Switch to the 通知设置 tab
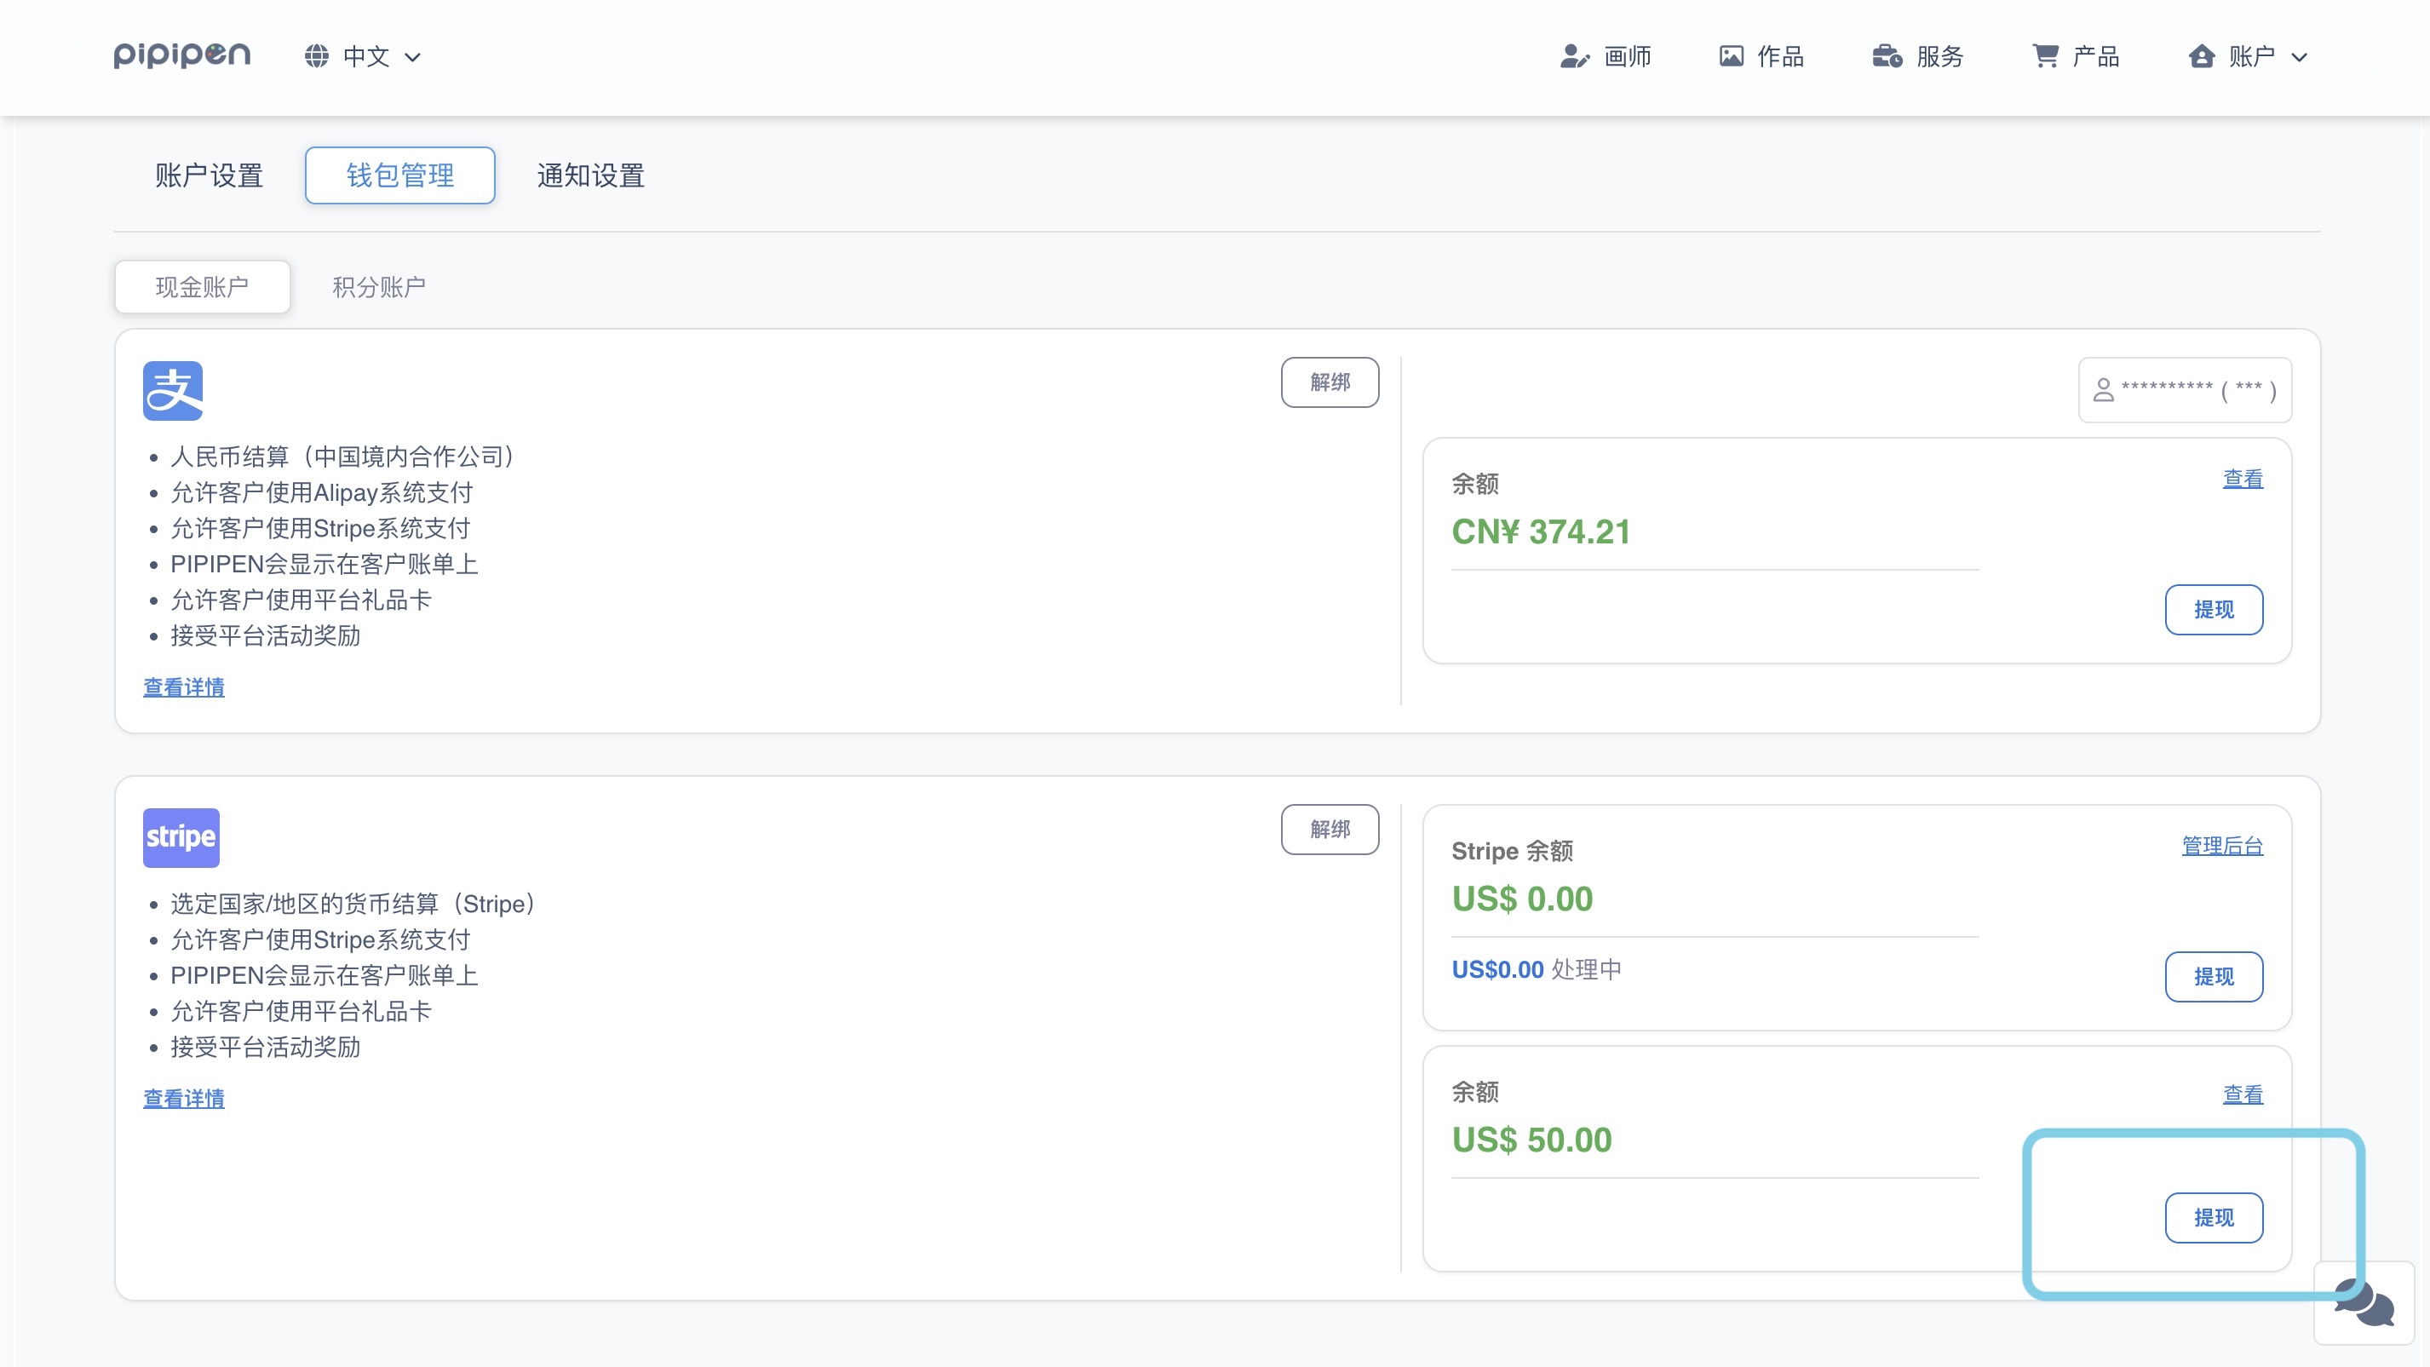Viewport: 2430px width, 1367px height. [590, 175]
